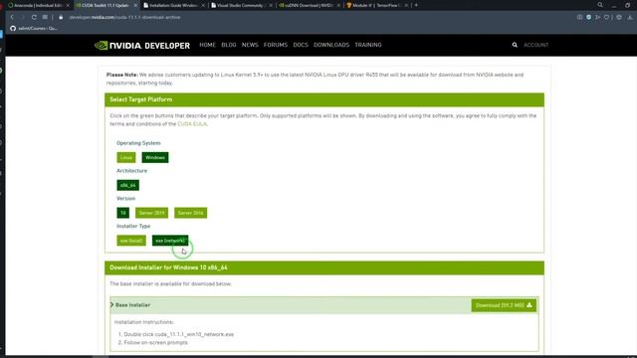Click the browser tab search magnifier icon
Screen dimensions: 637x358
pyautogui.click(x=600, y=5)
